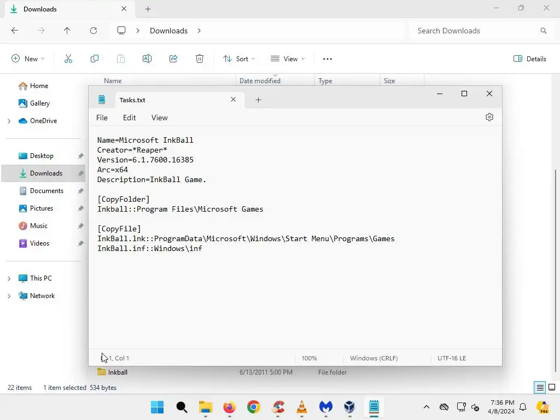Open CCleaner from the taskbar
Image resolution: width=560 pixels, height=420 pixels.
pos(278,407)
